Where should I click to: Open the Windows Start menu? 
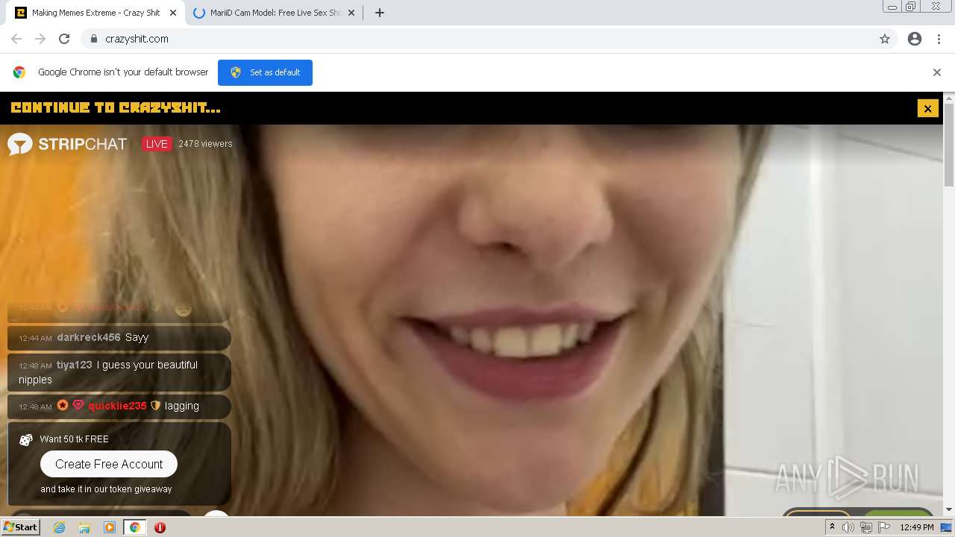[x=20, y=527]
